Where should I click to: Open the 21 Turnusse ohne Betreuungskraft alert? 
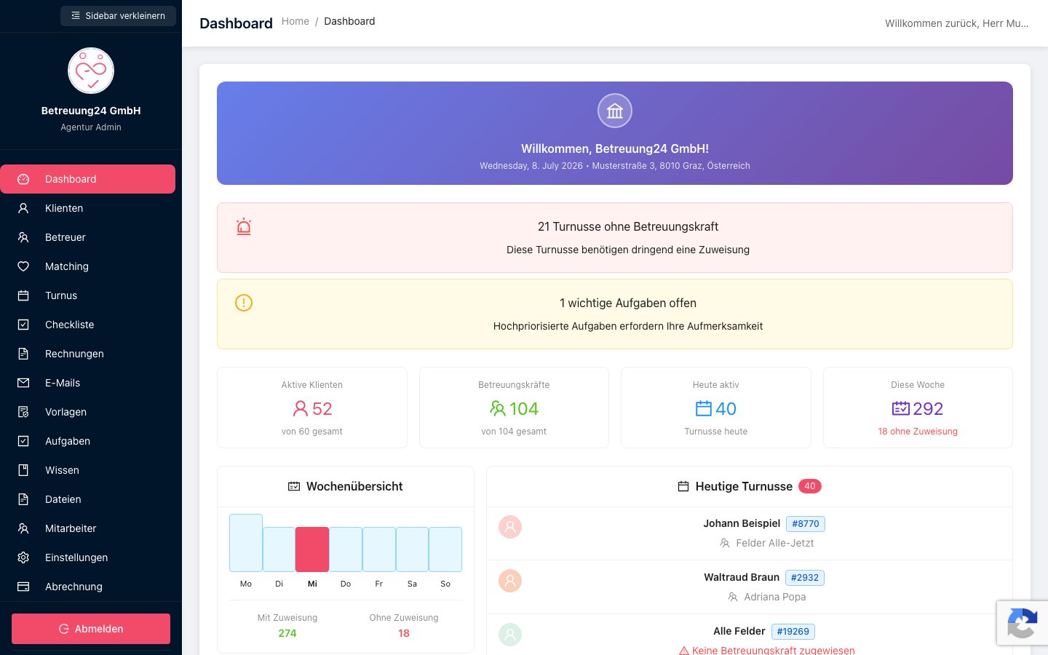pos(615,237)
